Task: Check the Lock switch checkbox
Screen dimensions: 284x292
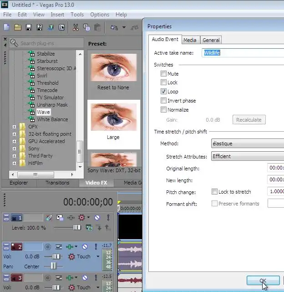Action: (163, 82)
